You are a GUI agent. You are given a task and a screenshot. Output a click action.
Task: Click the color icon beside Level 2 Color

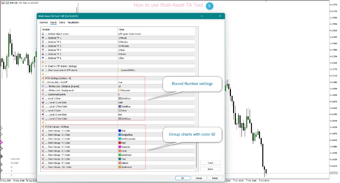[x=43, y=111]
